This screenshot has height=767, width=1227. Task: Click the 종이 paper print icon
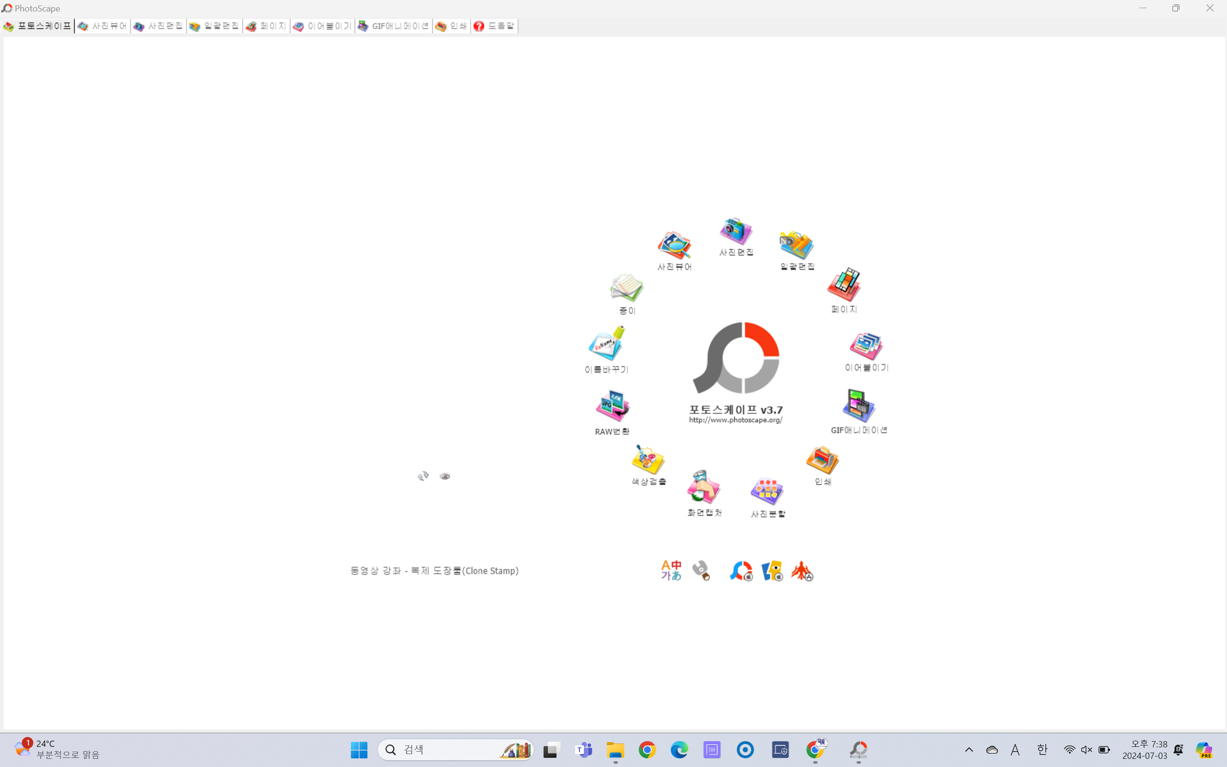(x=627, y=288)
